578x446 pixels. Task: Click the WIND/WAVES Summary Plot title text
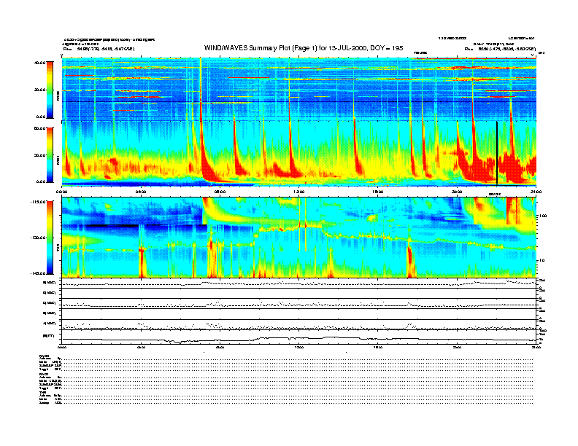pyautogui.click(x=304, y=48)
